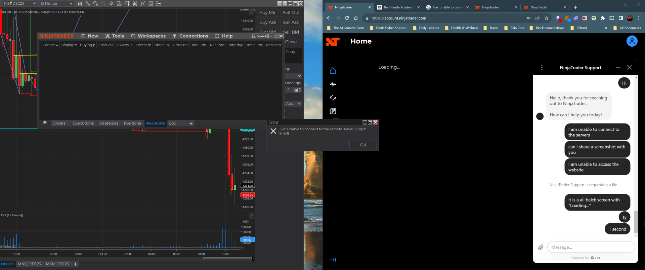Sort by the Connection column header
645x270 pixels.
click(x=50, y=45)
